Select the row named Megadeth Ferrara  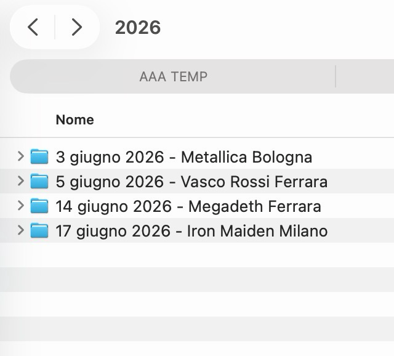click(188, 206)
